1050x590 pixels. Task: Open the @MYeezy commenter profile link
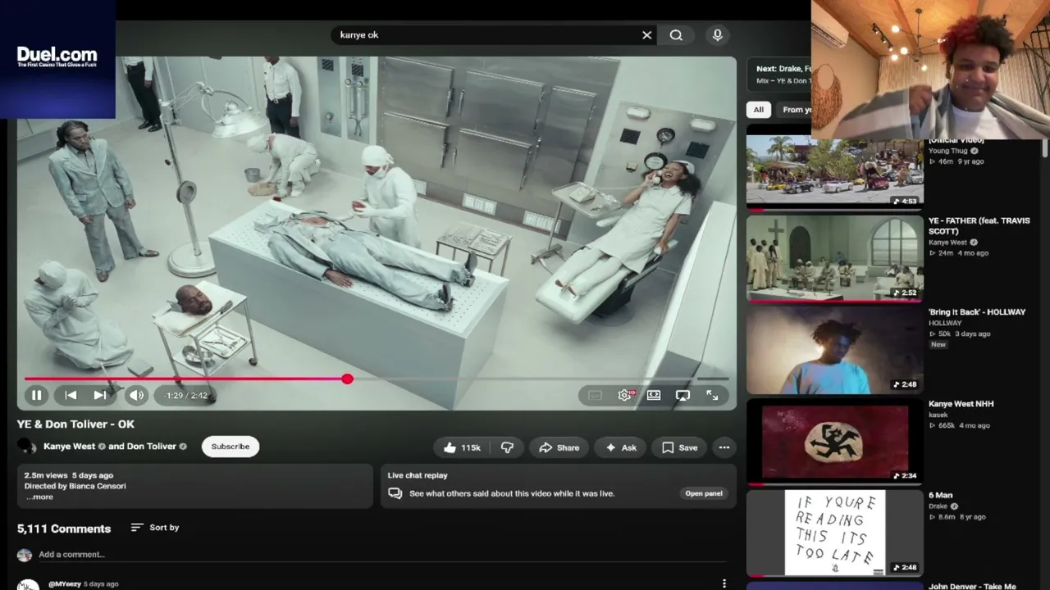[65, 584]
